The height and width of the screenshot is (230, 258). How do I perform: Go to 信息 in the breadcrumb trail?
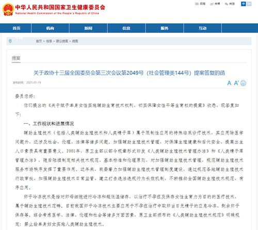coord(49,41)
